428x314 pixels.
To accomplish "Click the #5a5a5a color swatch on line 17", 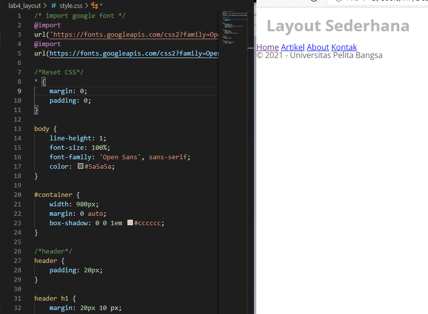I will pos(80,166).
